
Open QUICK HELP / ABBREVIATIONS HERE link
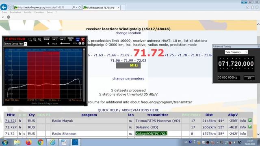pyautogui.click(x=128, y=110)
